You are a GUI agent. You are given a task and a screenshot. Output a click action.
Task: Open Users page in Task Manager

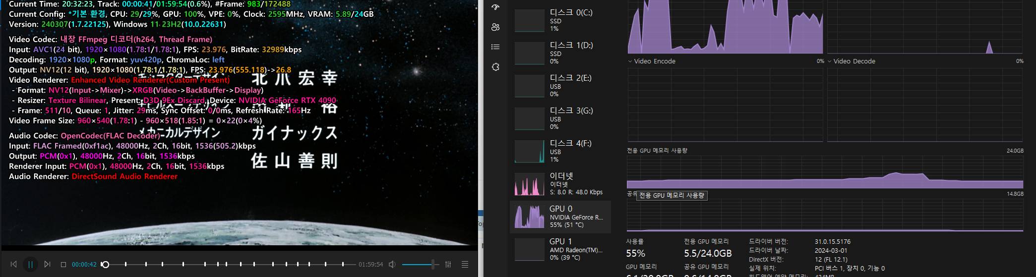pyautogui.click(x=495, y=27)
